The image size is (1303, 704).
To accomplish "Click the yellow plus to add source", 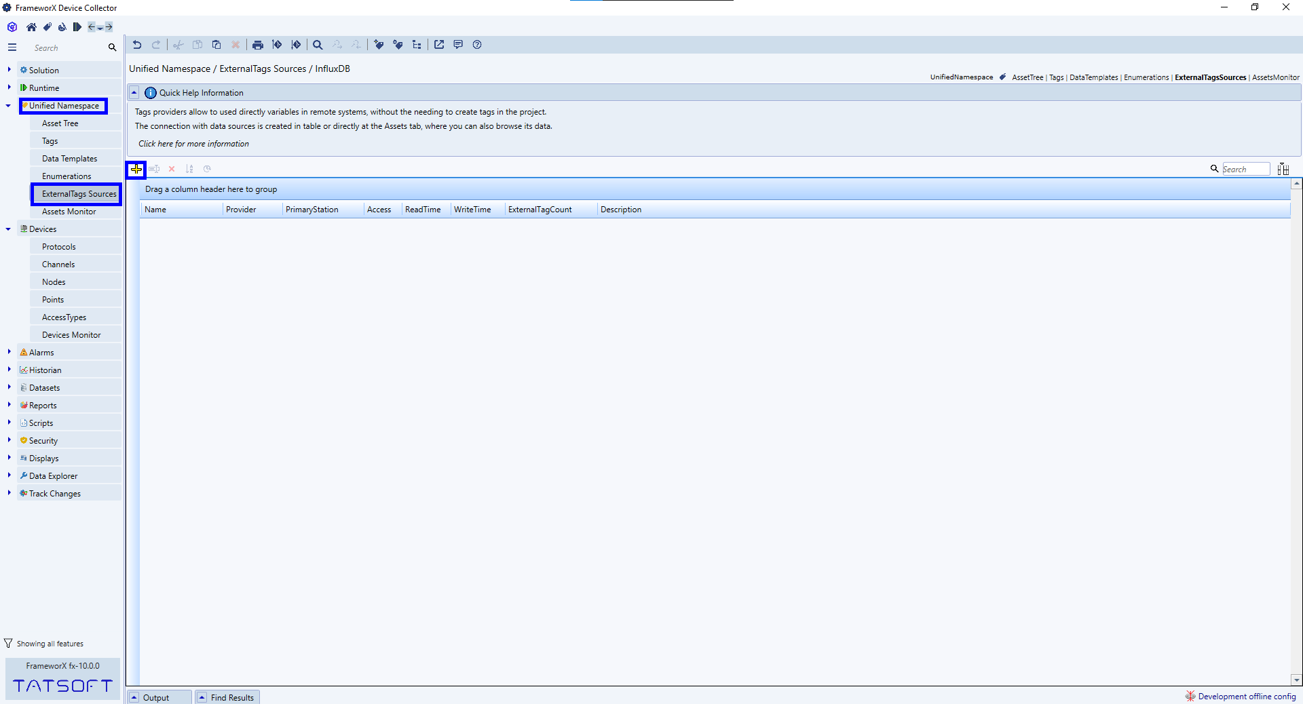I will (x=136, y=169).
